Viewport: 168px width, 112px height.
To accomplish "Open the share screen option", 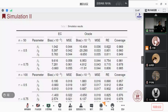I will click(49, 107).
